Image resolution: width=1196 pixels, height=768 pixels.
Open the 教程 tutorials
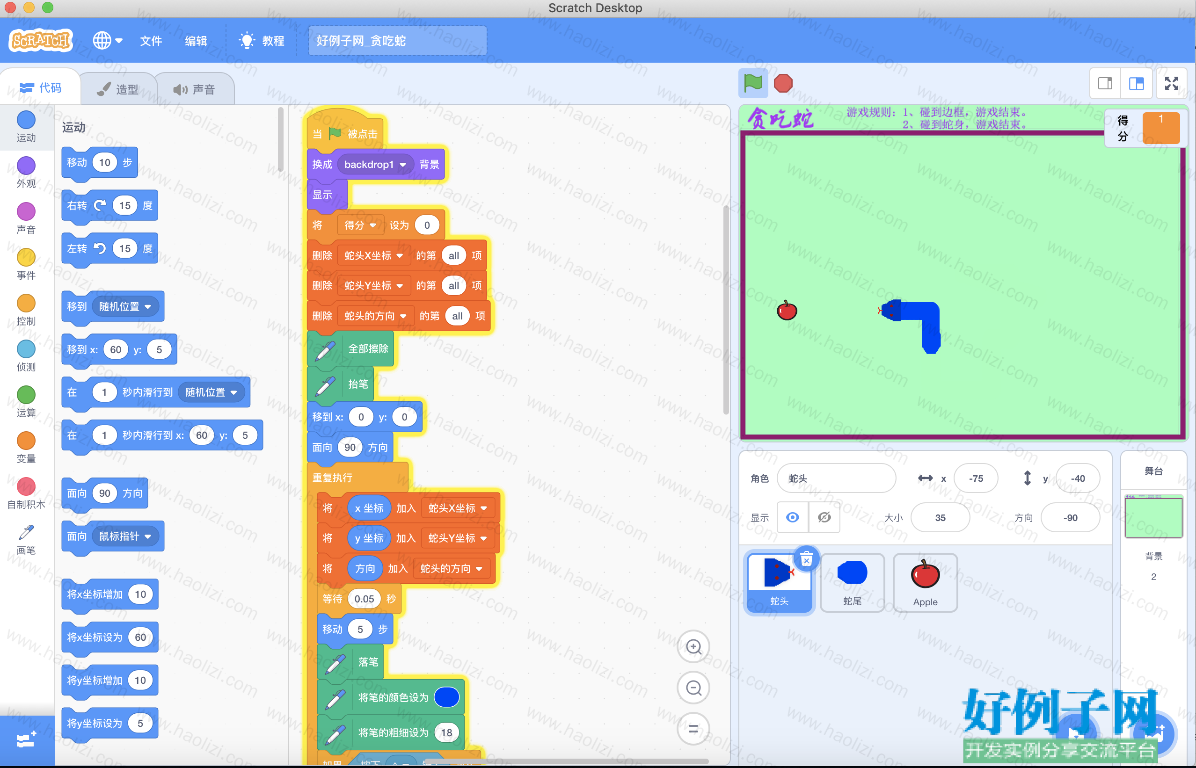(x=263, y=41)
